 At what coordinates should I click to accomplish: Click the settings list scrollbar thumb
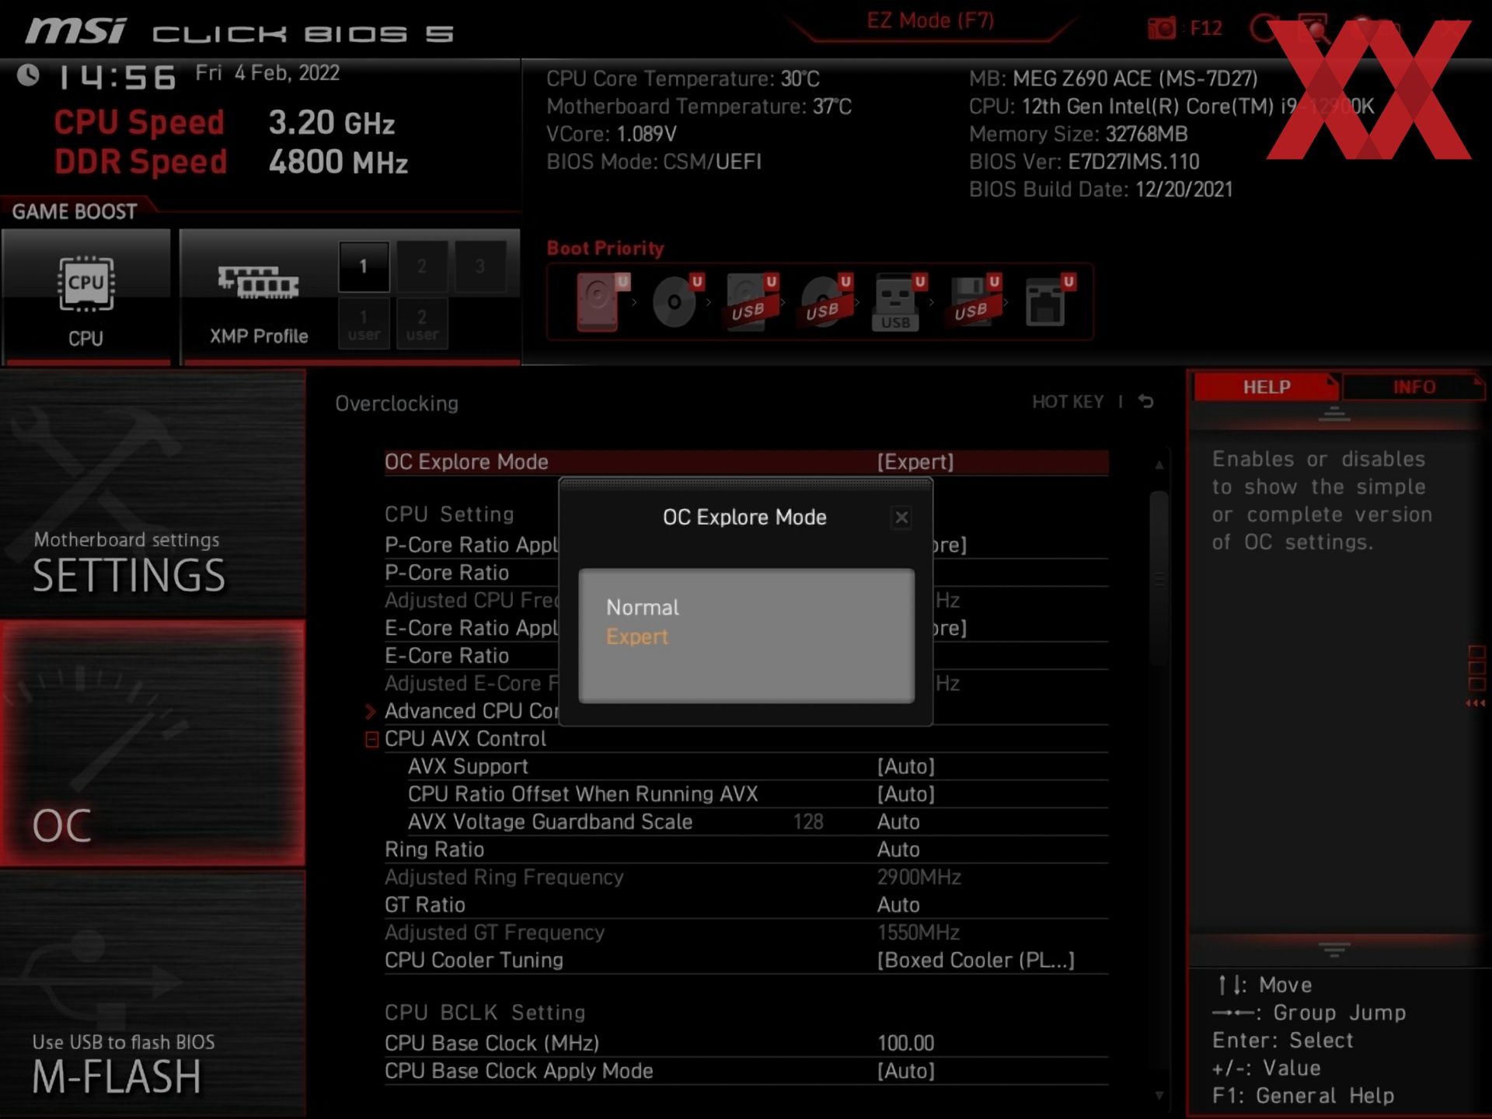[1159, 579]
